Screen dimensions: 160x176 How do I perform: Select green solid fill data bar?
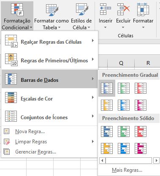(x=124, y=131)
